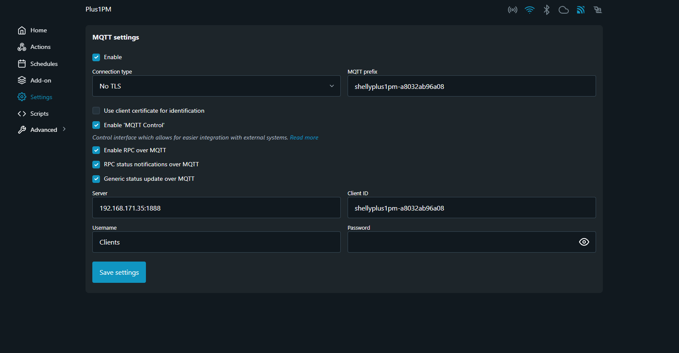Click the access point status icon
Viewport: 679px width, 353px height.
click(x=512, y=10)
